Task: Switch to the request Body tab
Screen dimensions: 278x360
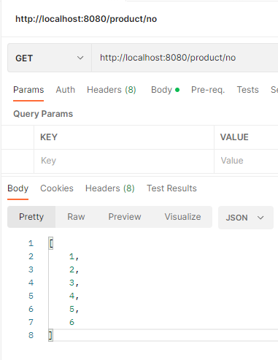Action: pos(165,90)
